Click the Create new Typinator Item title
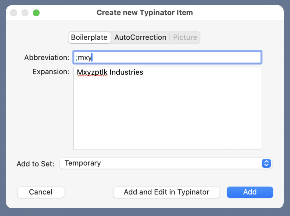 click(x=145, y=12)
